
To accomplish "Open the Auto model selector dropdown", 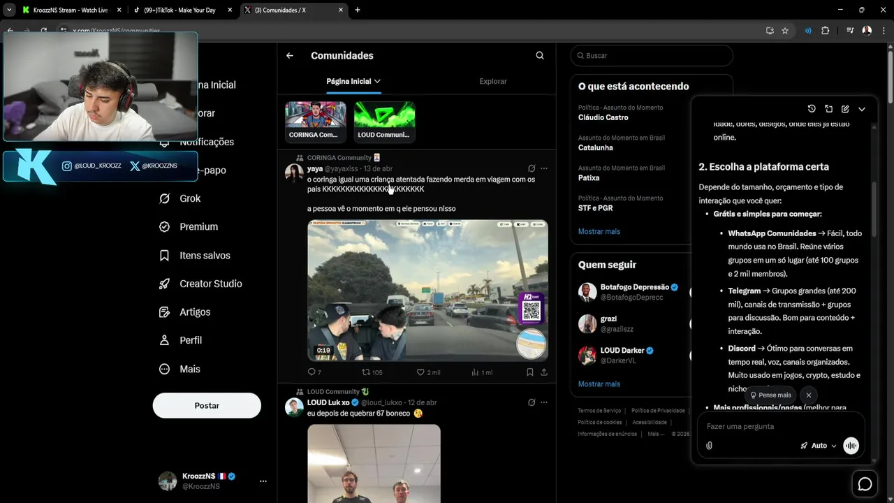I will (x=819, y=446).
